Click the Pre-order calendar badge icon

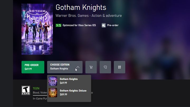[104, 25]
